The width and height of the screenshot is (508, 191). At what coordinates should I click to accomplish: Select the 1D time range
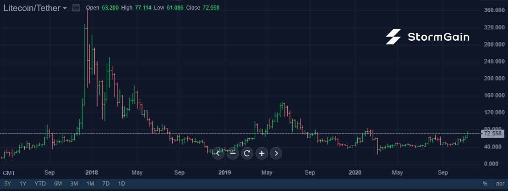coord(121,184)
